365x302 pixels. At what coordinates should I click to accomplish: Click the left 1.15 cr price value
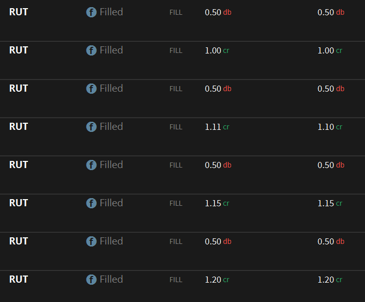click(x=217, y=203)
